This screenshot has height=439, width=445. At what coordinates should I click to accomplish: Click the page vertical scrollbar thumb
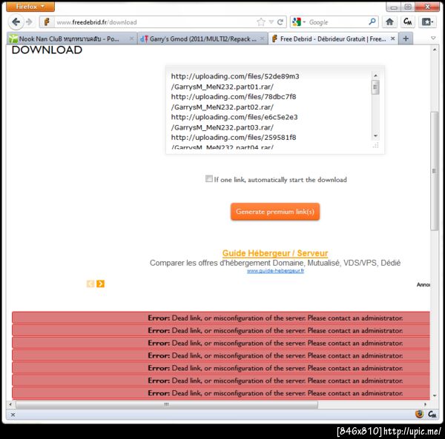coord(434,171)
